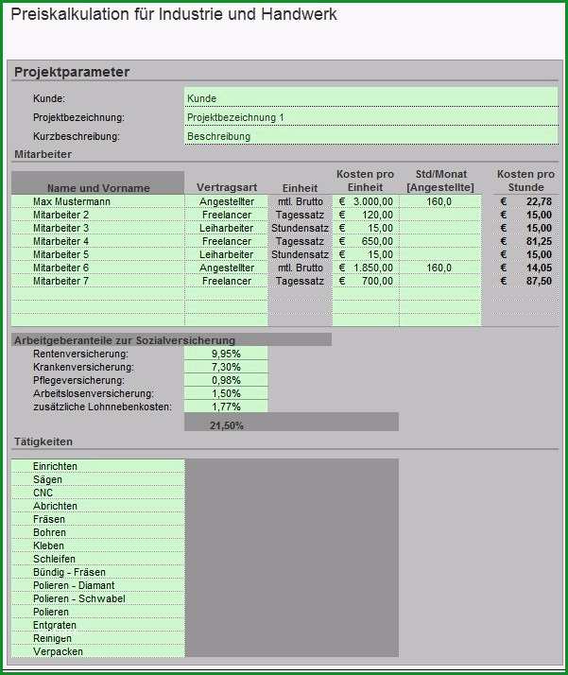Screen dimensions: 568x675
Task: Select the 650,00 cost cell
Action: pyautogui.click(x=366, y=241)
